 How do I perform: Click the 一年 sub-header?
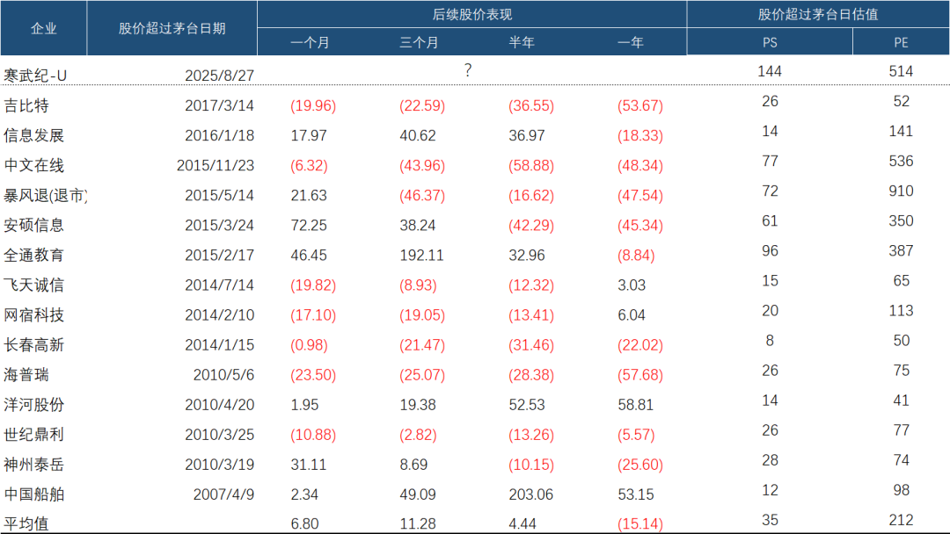pyautogui.click(x=631, y=42)
